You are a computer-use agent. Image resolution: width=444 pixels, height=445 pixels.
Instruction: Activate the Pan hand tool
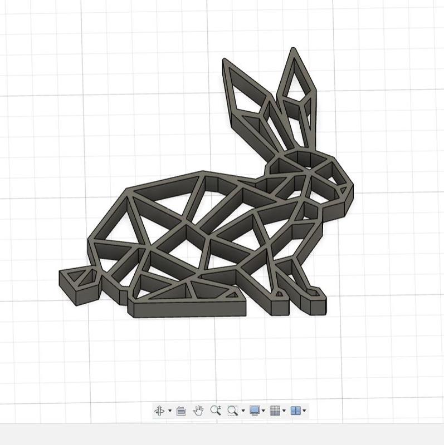point(198,411)
